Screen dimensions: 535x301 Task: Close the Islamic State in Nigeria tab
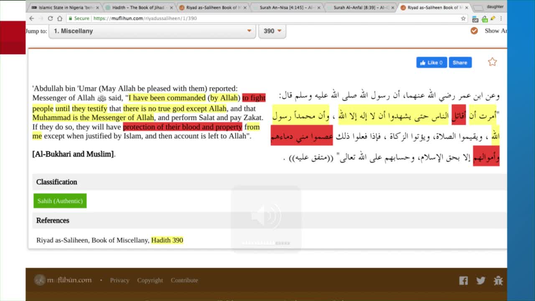(x=97, y=8)
